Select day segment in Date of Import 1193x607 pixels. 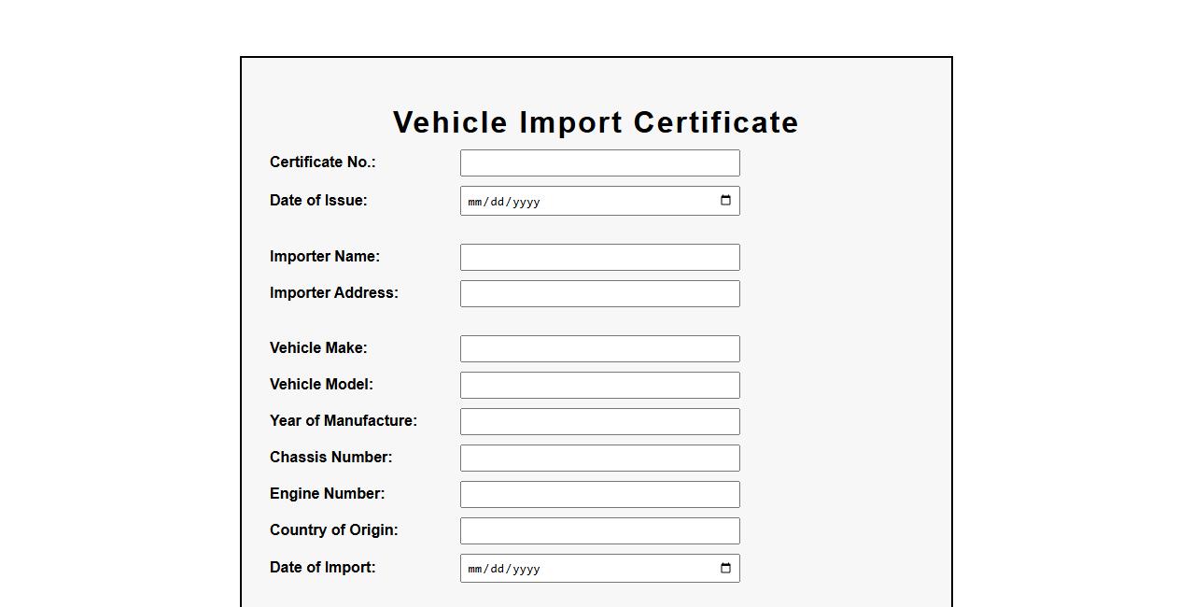click(x=497, y=569)
